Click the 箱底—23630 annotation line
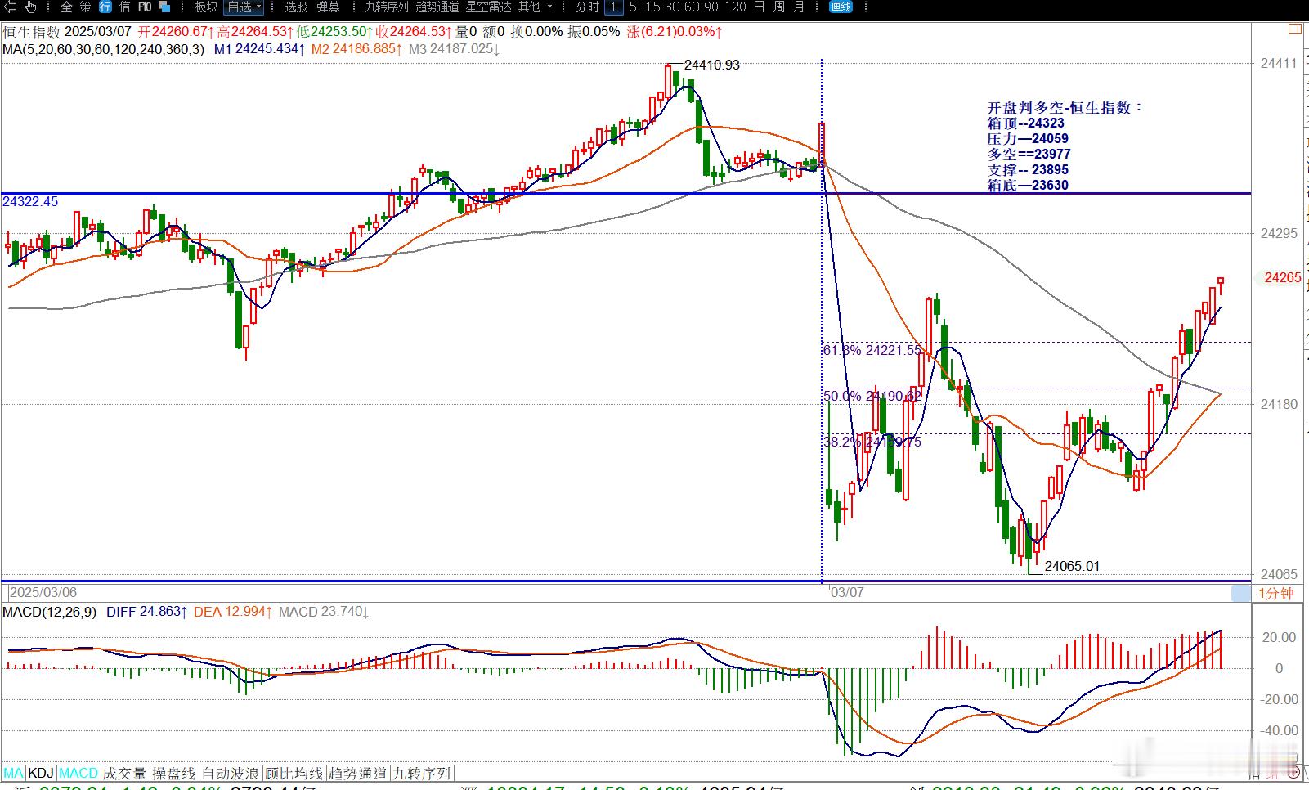 point(1028,186)
